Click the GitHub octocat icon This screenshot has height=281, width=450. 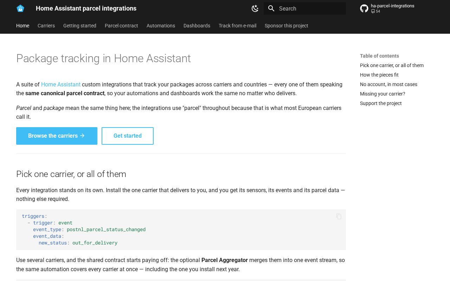pyautogui.click(x=364, y=8)
